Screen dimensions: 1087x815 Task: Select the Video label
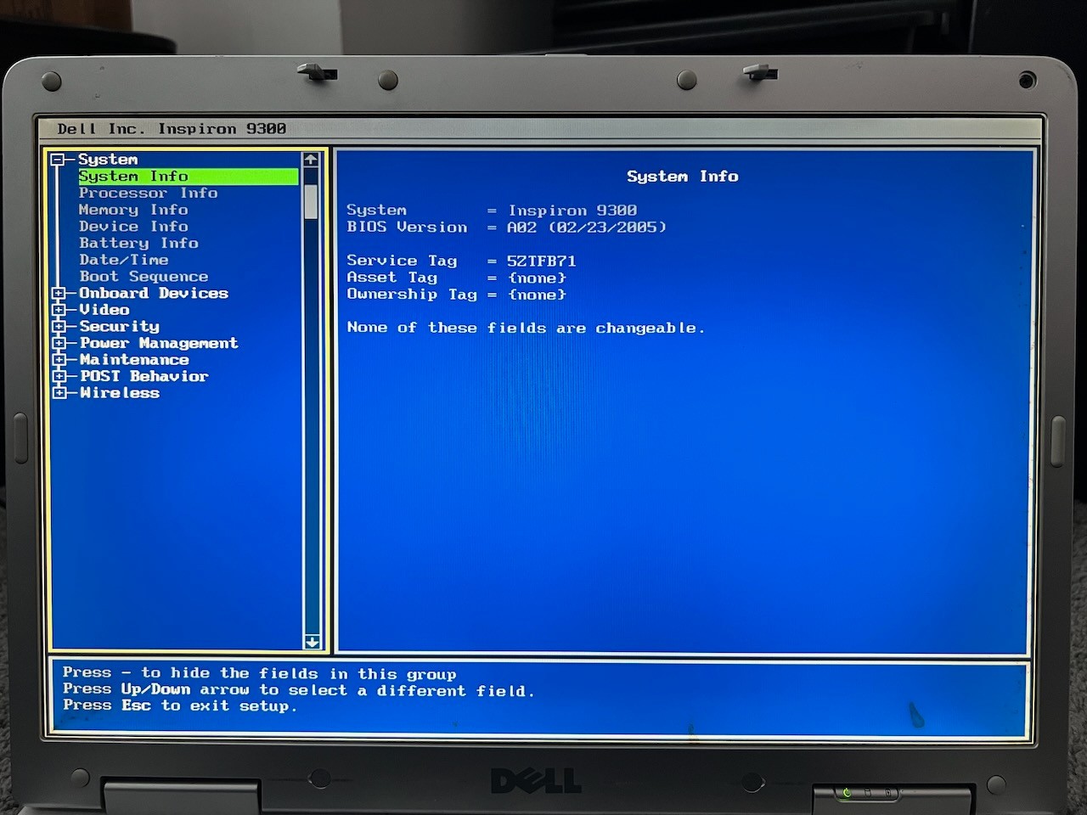click(x=104, y=310)
